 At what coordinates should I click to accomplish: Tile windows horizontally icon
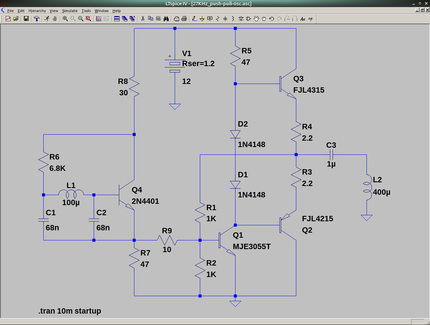[x=117, y=19]
